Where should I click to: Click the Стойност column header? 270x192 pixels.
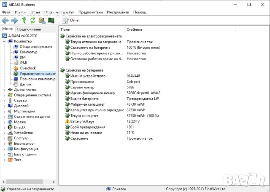coord(180,29)
